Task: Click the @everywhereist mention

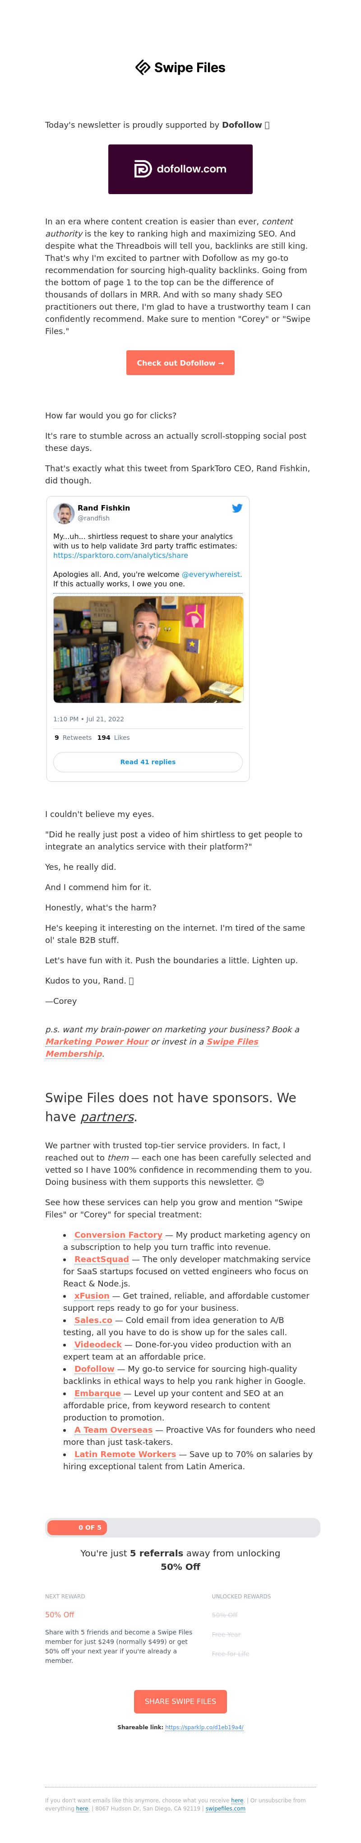Action: coord(211,574)
